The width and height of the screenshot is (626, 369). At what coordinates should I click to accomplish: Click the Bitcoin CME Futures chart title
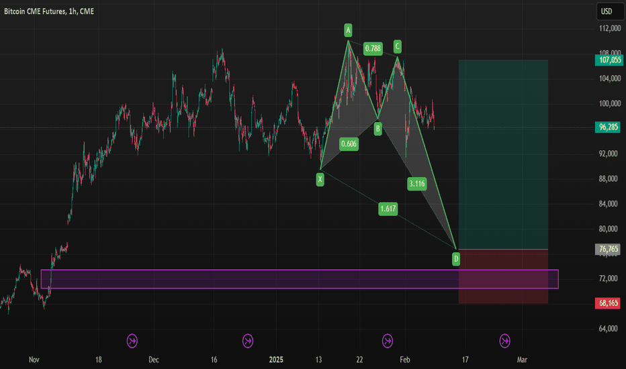point(49,11)
